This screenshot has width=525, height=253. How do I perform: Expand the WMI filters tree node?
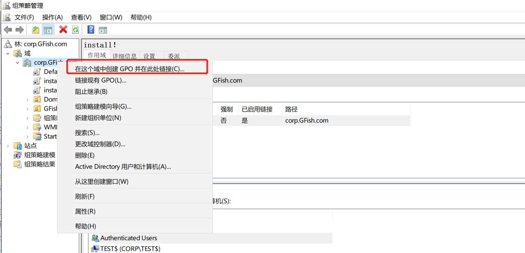coord(28,127)
